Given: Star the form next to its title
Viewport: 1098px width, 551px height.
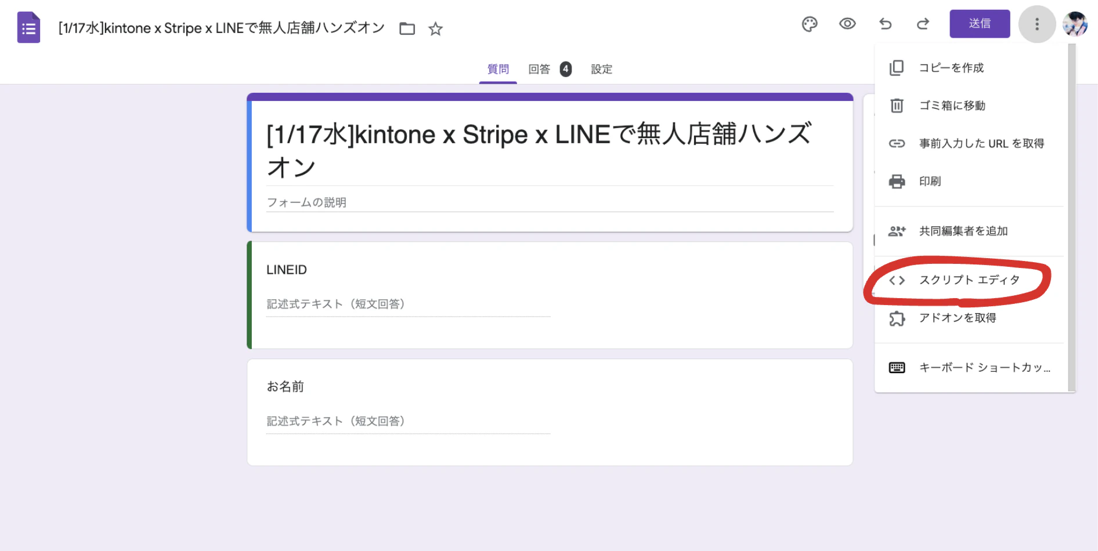Looking at the screenshot, I should pos(435,28).
